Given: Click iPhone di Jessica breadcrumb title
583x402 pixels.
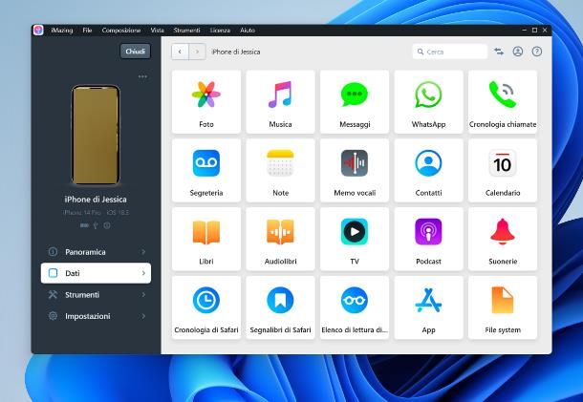Looking at the screenshot, I should (x=236, y=52).
